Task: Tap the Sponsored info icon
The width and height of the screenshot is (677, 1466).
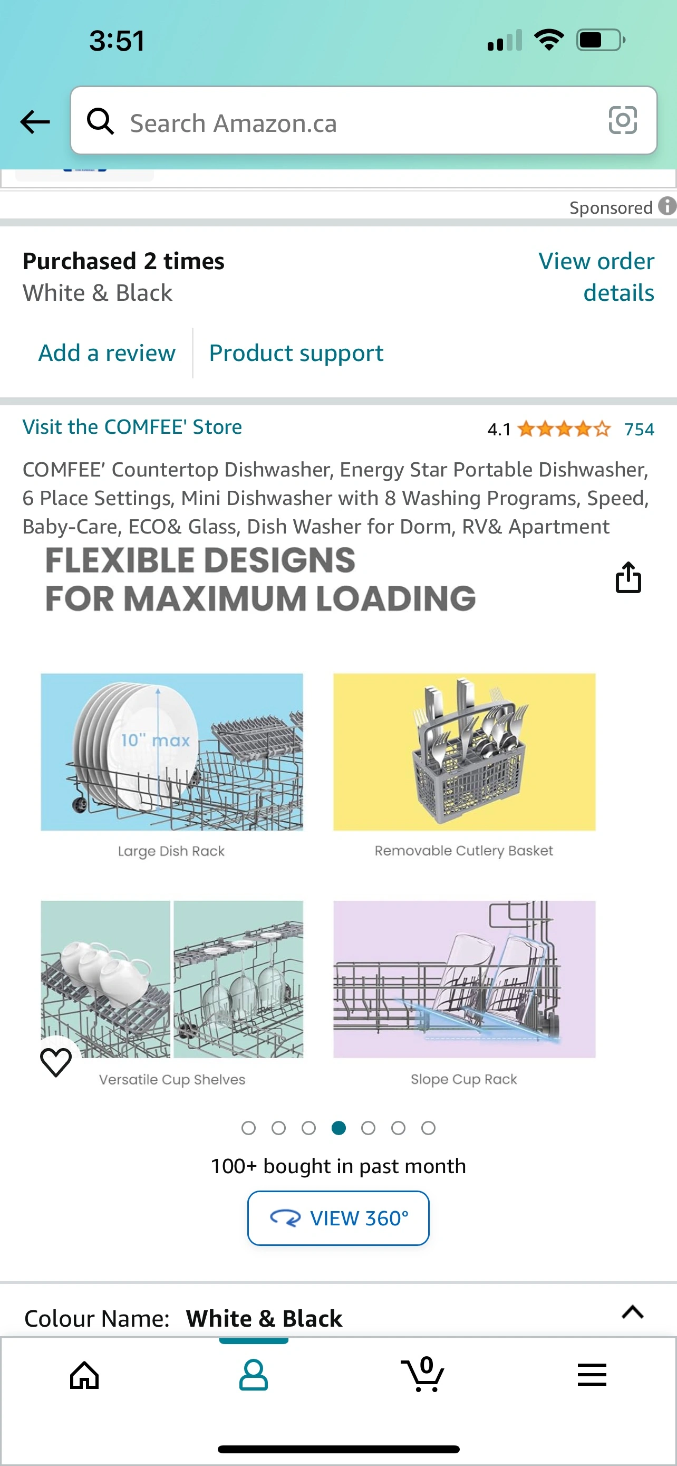Action: [x=667, y=206]
